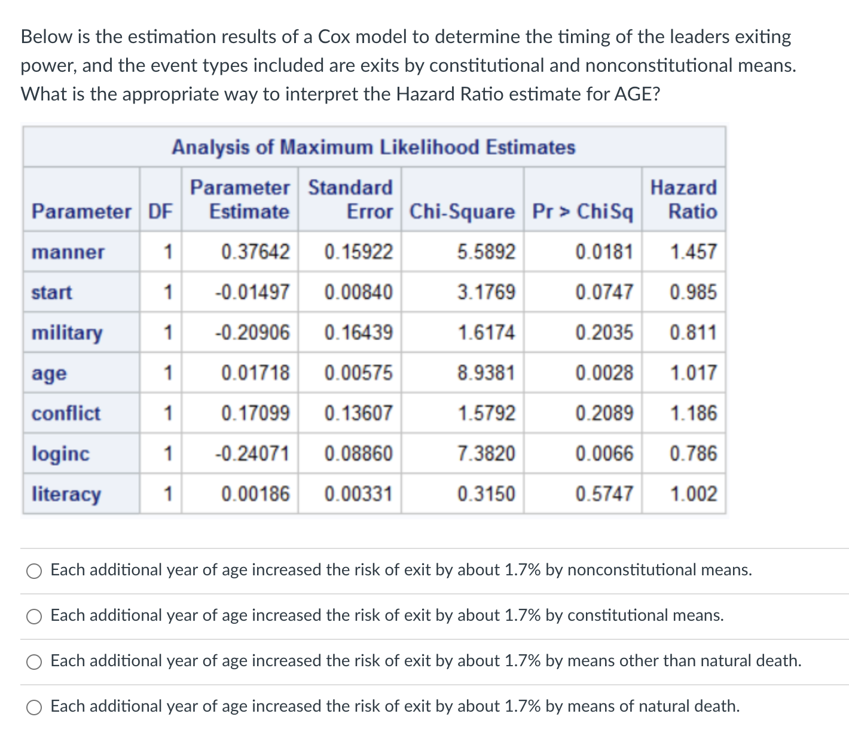The width and height of the screenshot is (849, 738).
Task: Mark the option 'by means of natural death'
Action: tap(35, 707)
